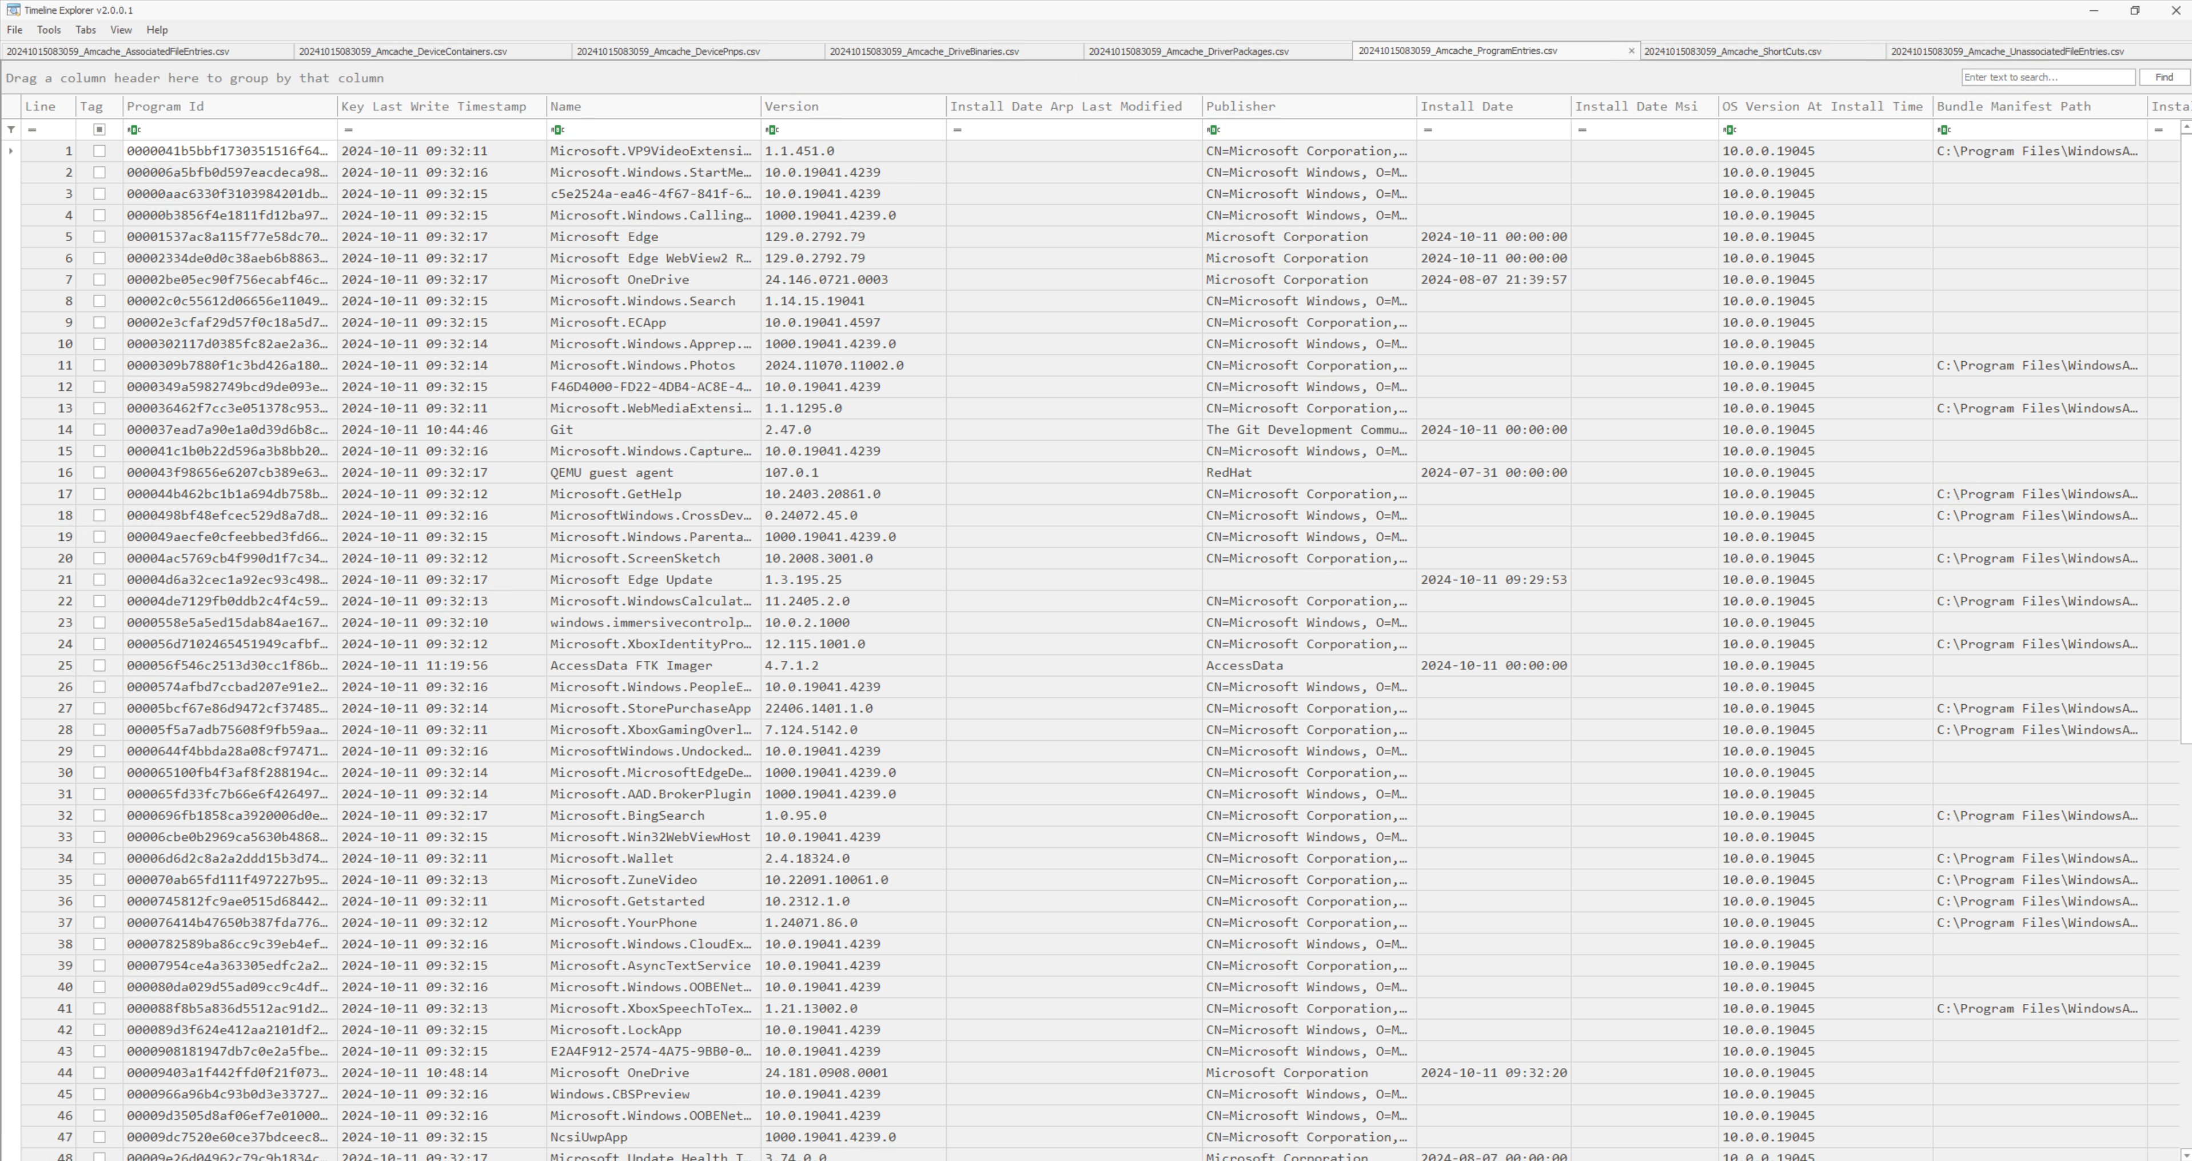The image size is (2192, 1161).
Task: Select the 'RedHat' publisher cell
Action: (x=1310, y=472)
